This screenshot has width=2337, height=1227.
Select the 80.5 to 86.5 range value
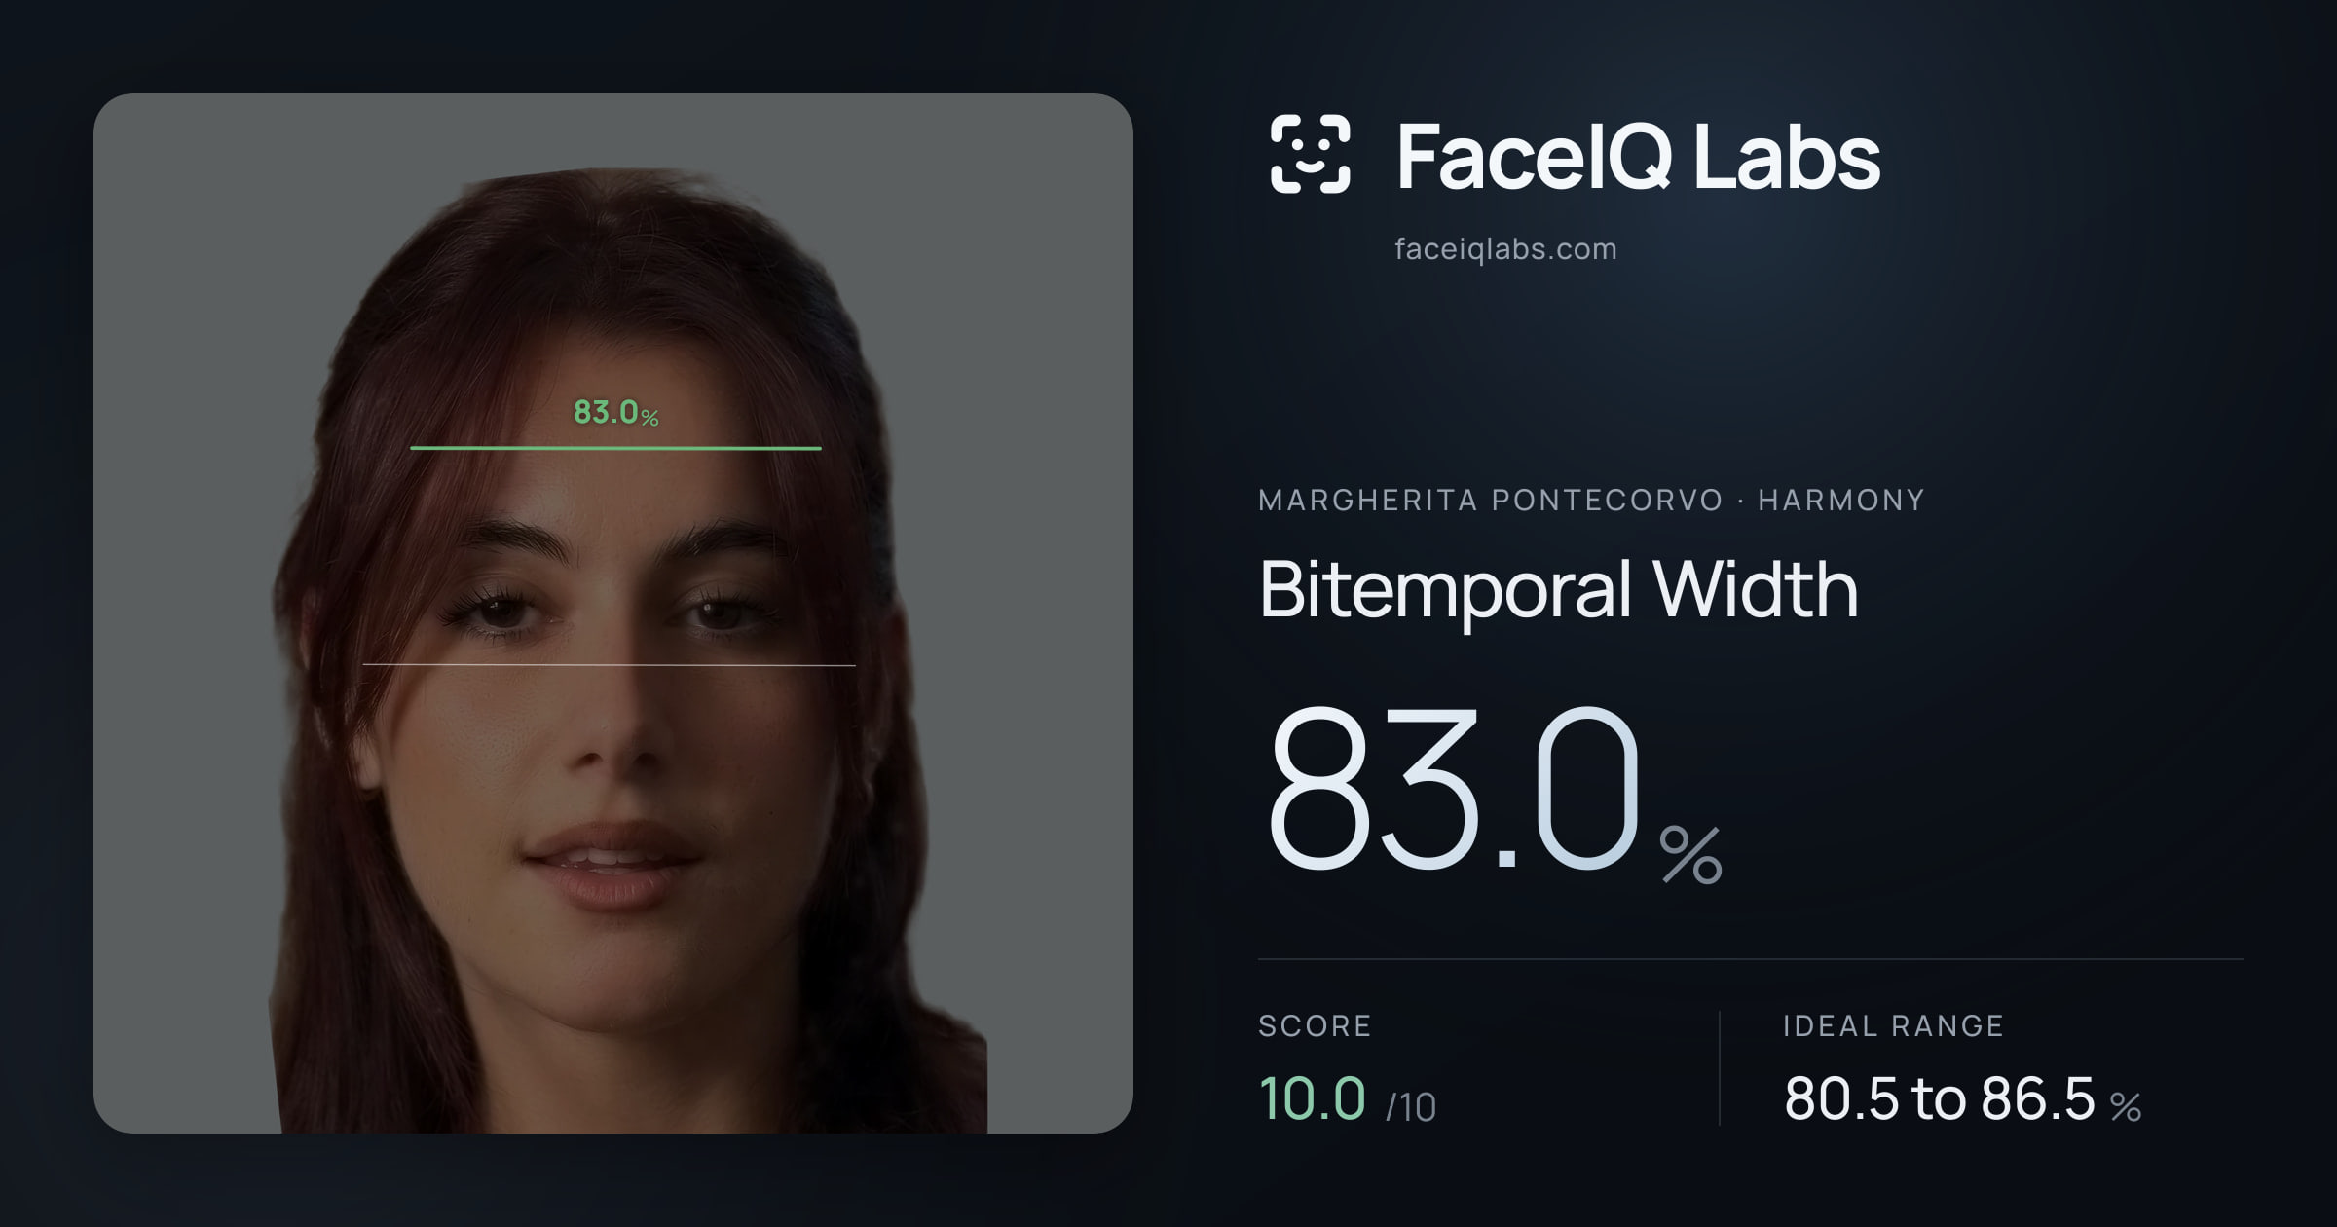pyautogui.click(x=1939, y=1099)
